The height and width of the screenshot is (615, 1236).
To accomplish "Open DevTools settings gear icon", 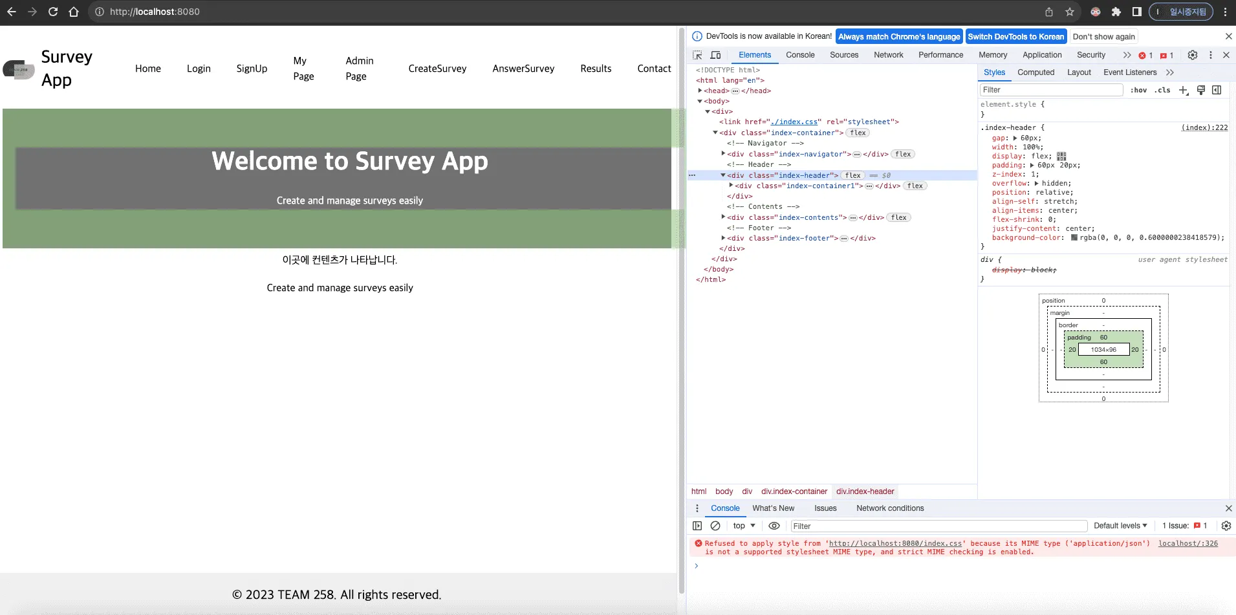I will [1193, 55].
